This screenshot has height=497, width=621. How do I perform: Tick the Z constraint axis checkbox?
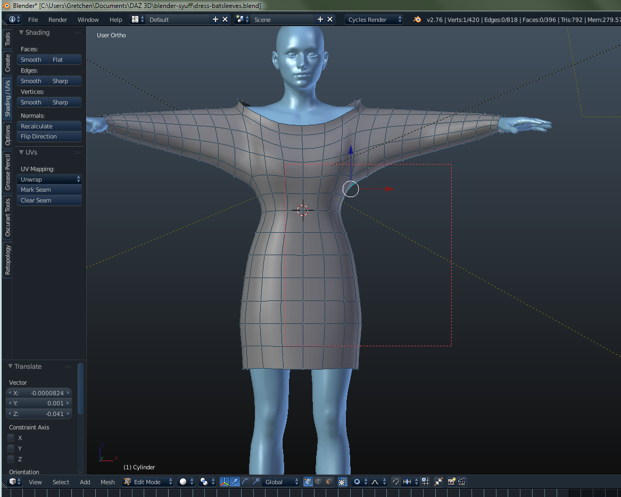[x=11, y=459]
